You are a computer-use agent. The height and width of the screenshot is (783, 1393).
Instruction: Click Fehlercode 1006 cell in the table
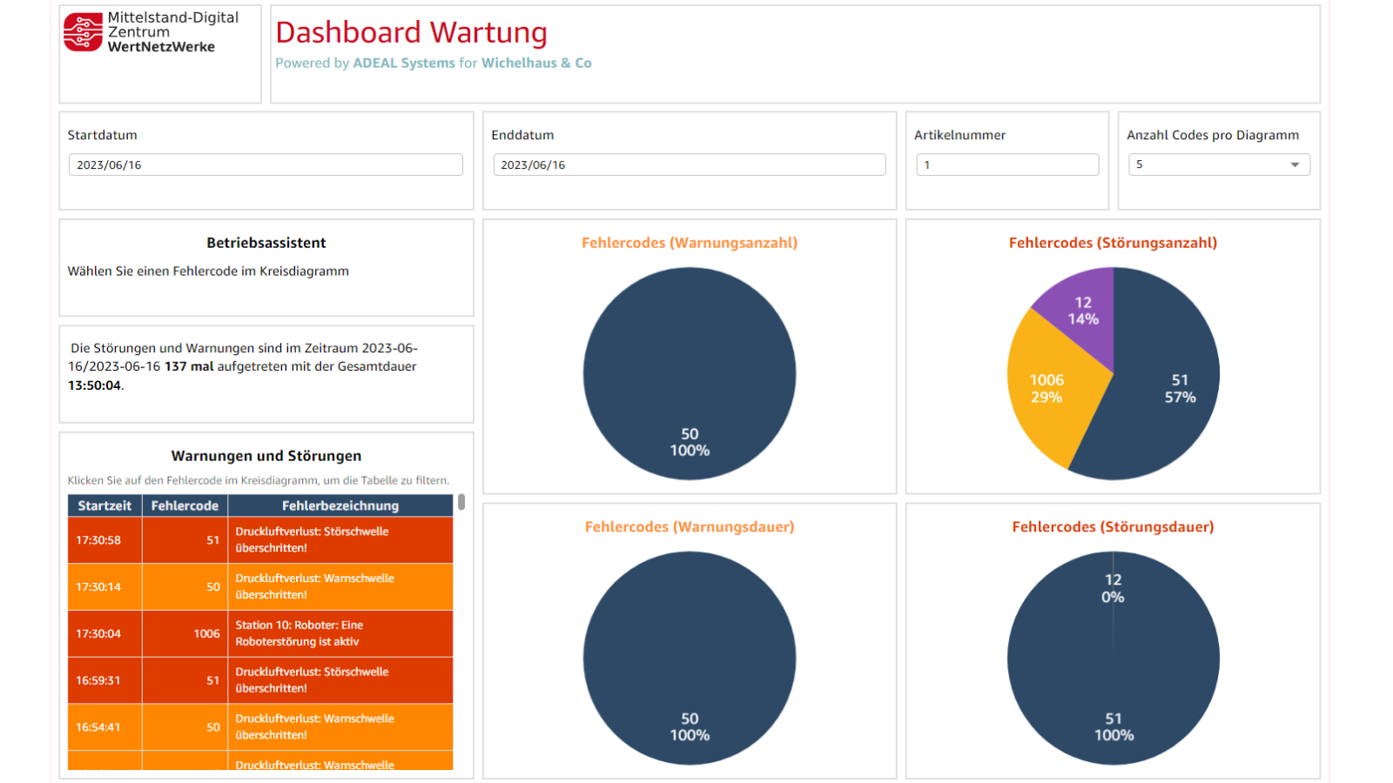coord(185,634)
